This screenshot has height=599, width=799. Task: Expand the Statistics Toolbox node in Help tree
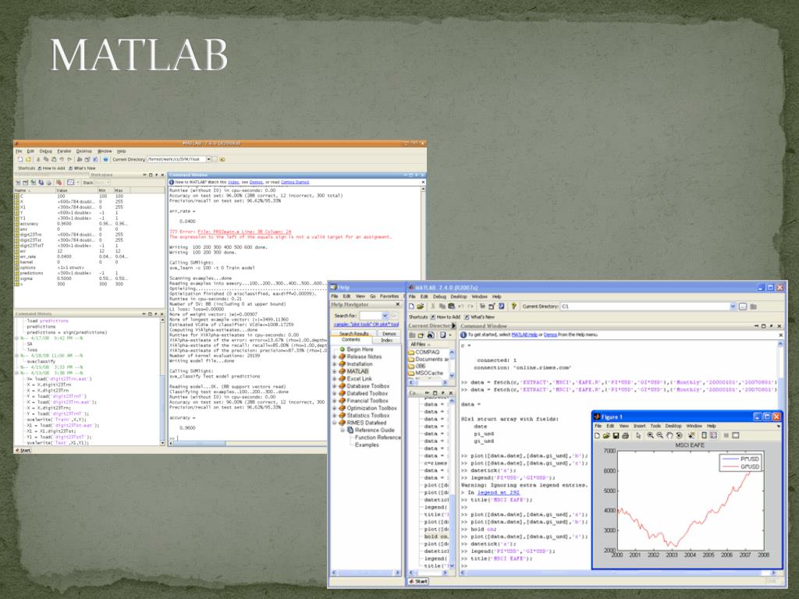coord(335,416)
